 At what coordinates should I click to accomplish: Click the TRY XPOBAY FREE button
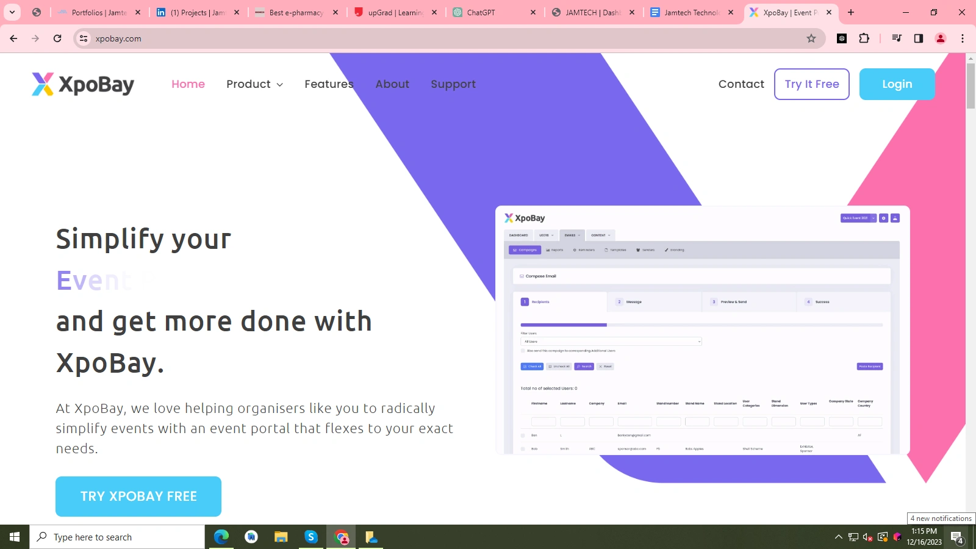[x=138, y=497]
